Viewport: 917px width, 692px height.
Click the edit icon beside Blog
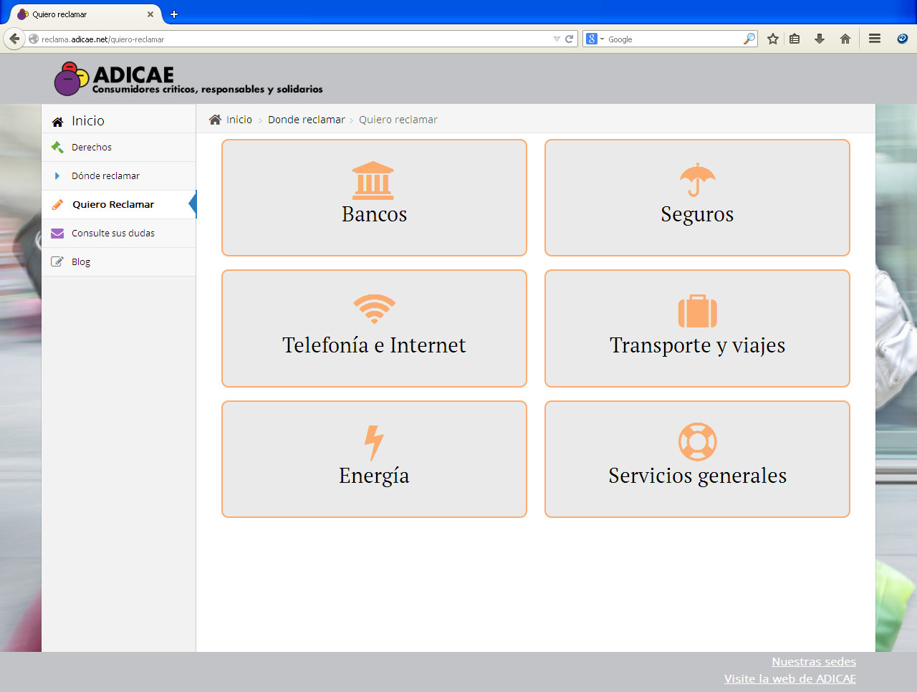[57, 261]
